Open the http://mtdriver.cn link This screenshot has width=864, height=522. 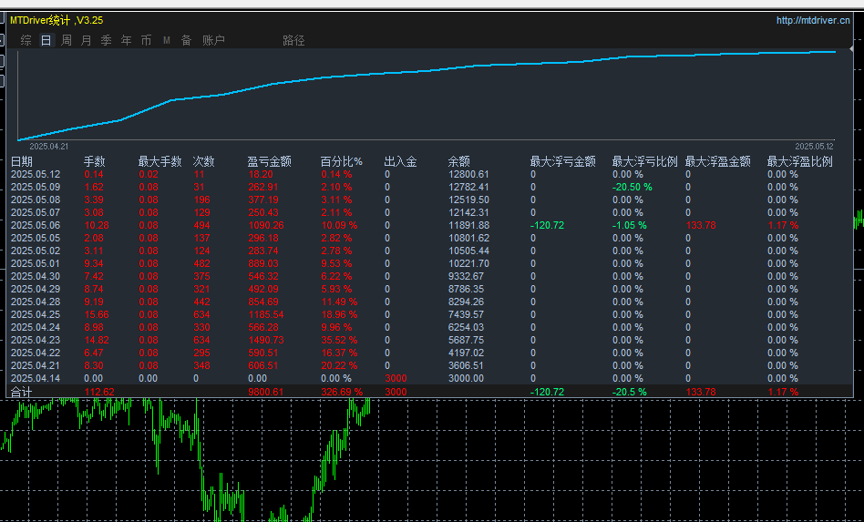tap(813, 20)
